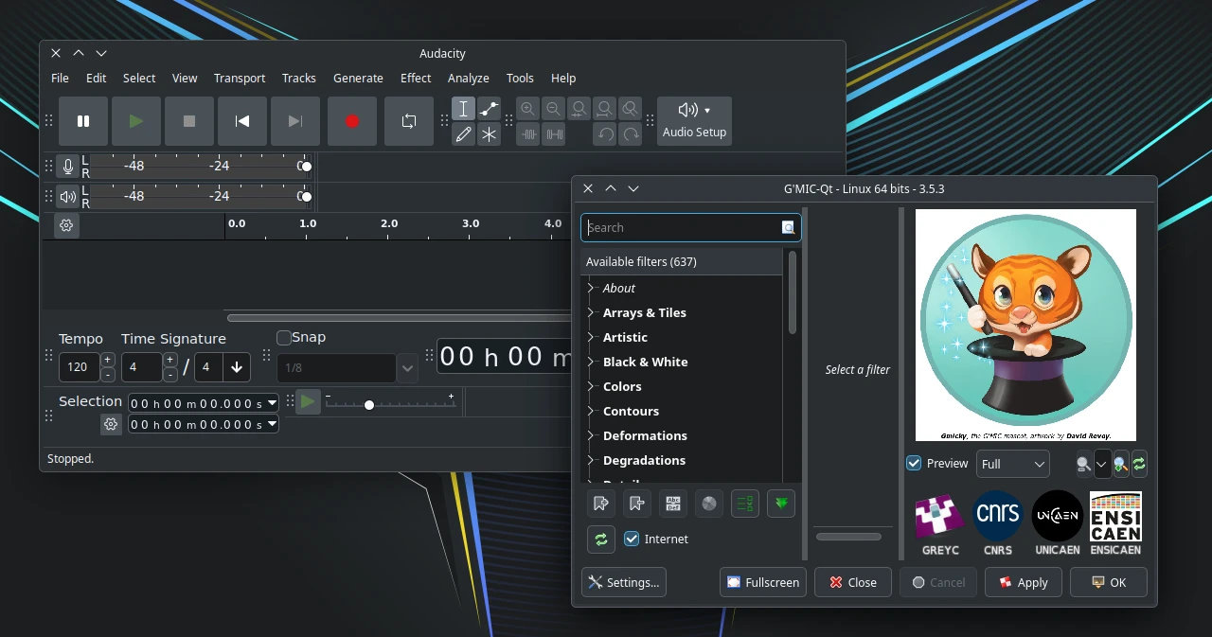1212x637 pixels.
Task: Open the Tracks menu
Action: point(299,78)
